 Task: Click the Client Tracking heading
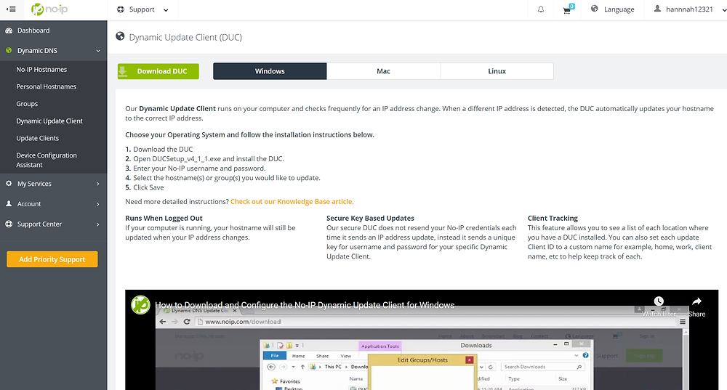553,218
